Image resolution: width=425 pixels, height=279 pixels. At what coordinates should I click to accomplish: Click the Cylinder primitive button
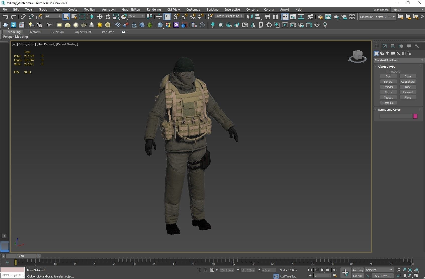(388, 87)
